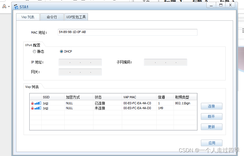Click VAP MAC 00-E0-FC-EA-4A-C0 cell

point(137,103)
